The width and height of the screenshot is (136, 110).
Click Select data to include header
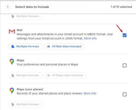pyautogui.click(x=32, y=7)
